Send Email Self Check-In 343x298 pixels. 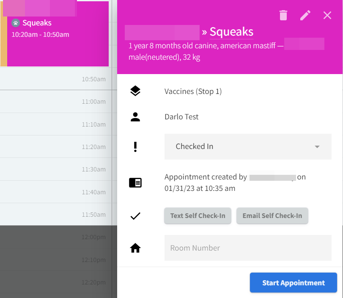pos(272,216)
